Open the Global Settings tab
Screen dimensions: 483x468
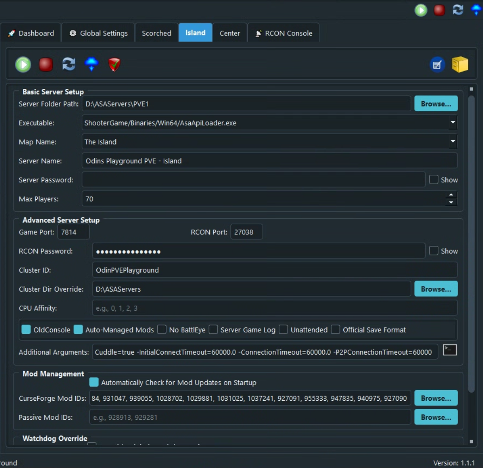(99, 33)
